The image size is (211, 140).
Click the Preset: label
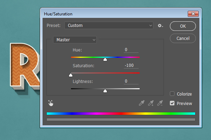pyautogui.click(x=53, y=26)
